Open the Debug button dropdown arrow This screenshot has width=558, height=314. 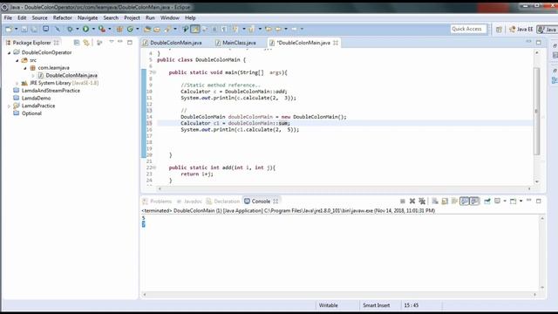point(78,29)
